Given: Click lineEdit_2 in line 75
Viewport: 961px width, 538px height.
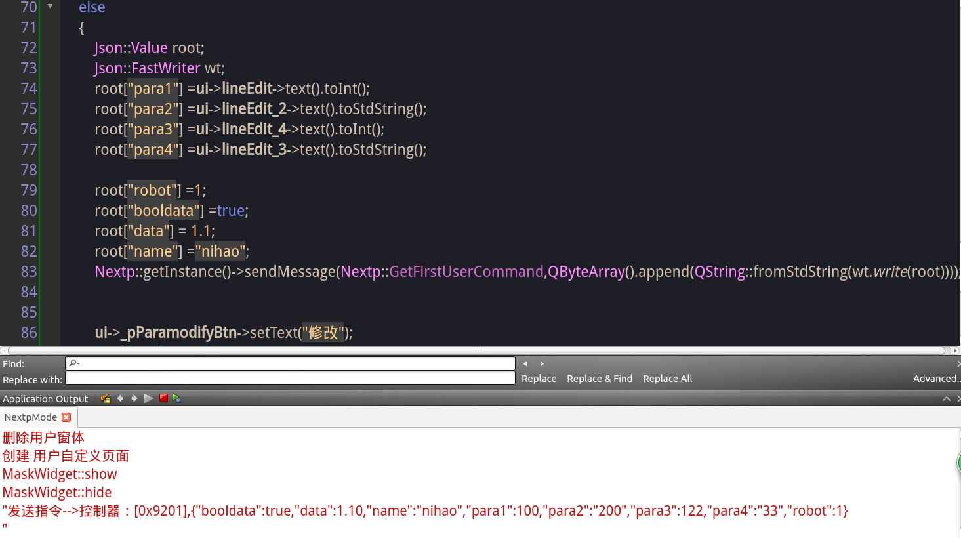Looking at the screenshot, I should click(x=255, y=109).
